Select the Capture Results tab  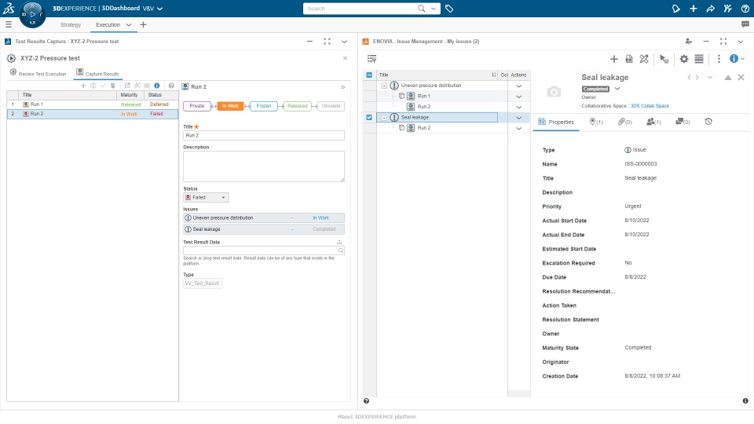point(97,74)
